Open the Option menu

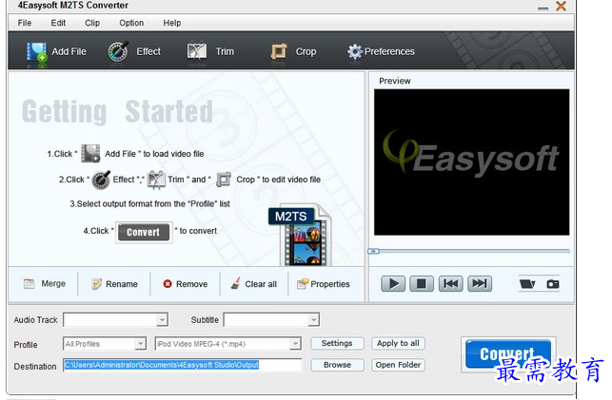[x=131, y=23]
